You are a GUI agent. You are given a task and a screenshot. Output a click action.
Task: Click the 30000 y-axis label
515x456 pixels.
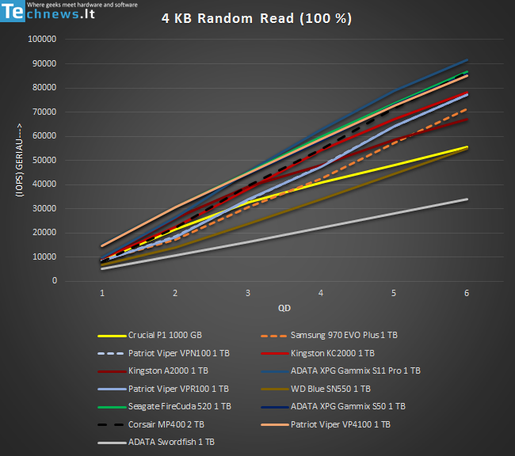[44, 208]
